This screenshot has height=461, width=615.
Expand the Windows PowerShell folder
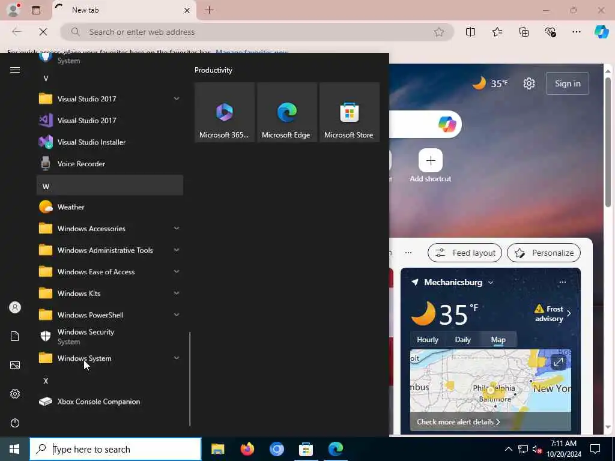109,315
